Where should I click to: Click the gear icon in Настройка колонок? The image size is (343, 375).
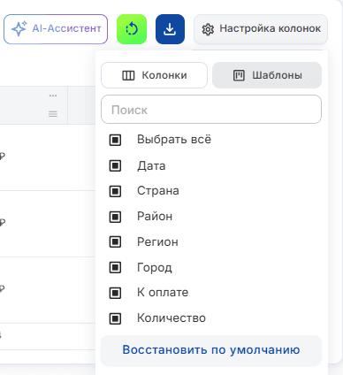[x=208, y=29]
